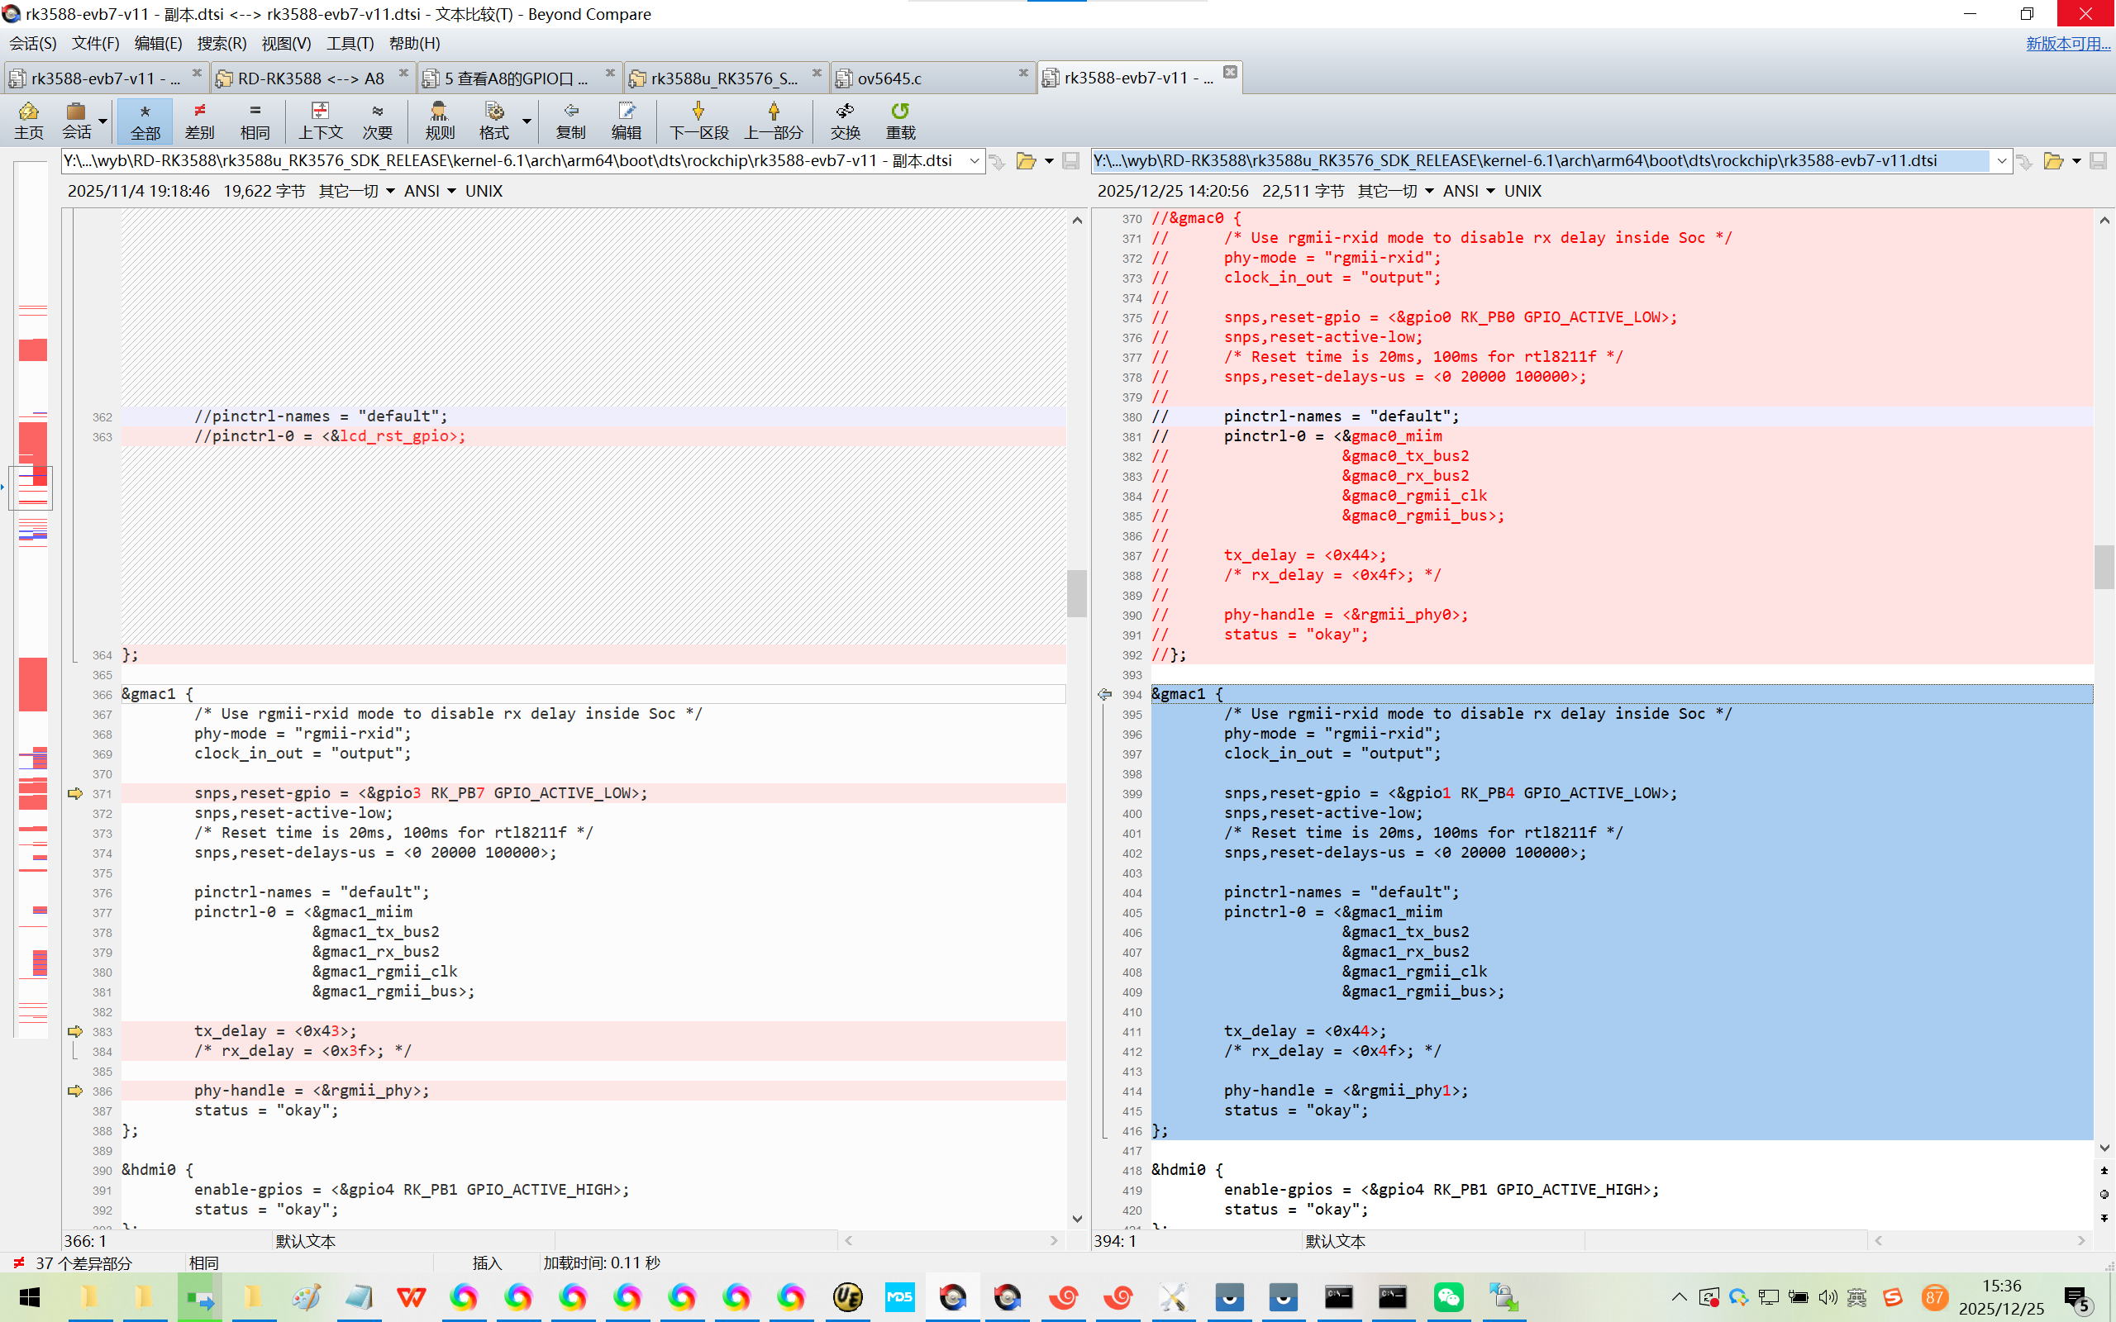Go to previous part (上一部分)
Screen dimensions: 2116x1322
pos(773,120)
